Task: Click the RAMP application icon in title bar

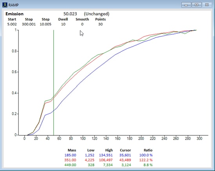Action: pyautogui.click(x=5, y=5)
